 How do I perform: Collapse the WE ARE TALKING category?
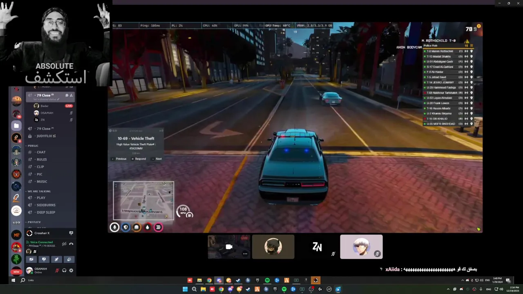pyautogui.click(x=38, y=191)
